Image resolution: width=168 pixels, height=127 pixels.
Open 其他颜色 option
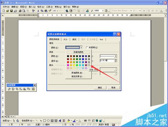tap(78, 73)
